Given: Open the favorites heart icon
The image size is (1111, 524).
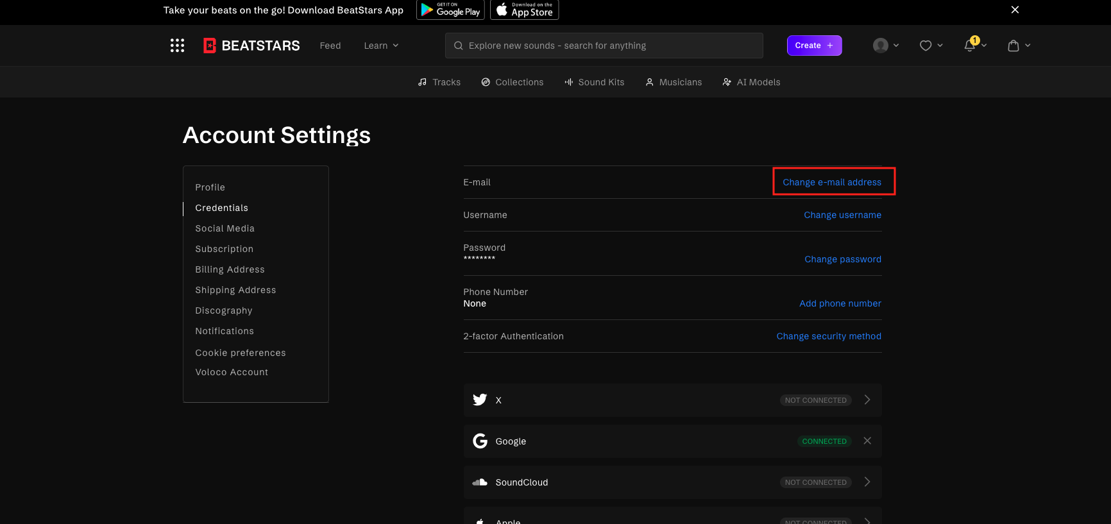Looking at the screenshot, I should (x=925, y=46).
